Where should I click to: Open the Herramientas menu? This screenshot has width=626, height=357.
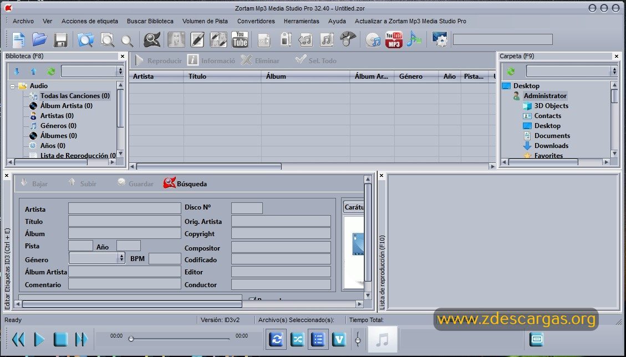click(x=302, y=21)
